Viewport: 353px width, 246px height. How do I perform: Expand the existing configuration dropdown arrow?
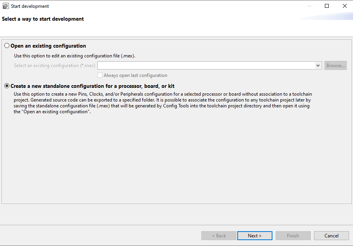[x=318, y=66]
